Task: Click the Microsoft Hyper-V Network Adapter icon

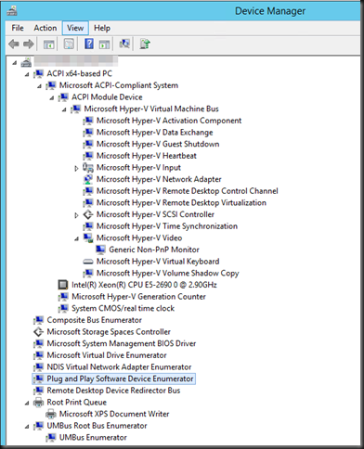Action: pos(88,179)
